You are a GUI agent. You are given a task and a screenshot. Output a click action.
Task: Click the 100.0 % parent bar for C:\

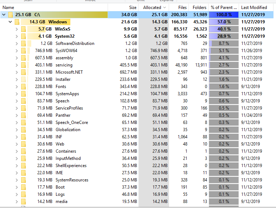pos(224,15)
